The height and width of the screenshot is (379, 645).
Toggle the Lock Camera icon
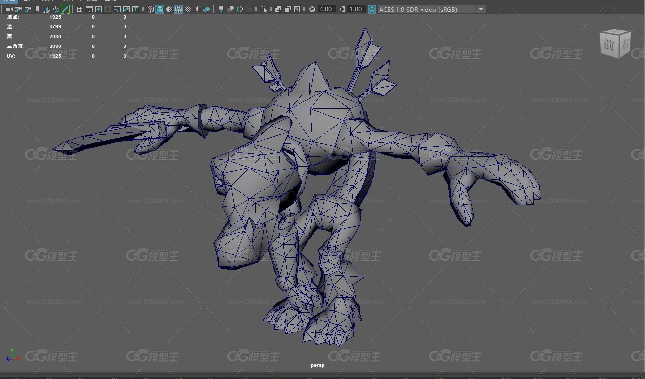point(18,9)
